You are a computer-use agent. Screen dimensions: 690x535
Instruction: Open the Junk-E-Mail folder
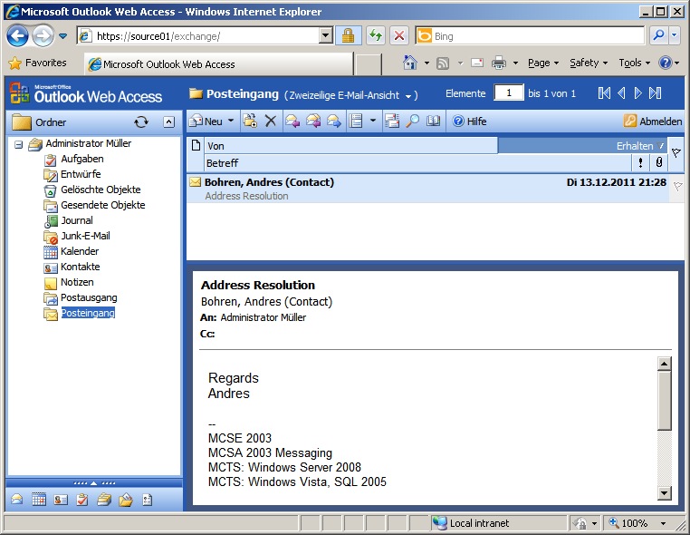click(85, 236)
